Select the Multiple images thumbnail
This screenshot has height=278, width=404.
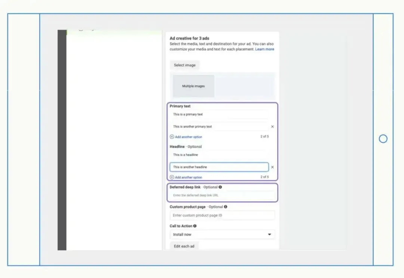(193, 86)
